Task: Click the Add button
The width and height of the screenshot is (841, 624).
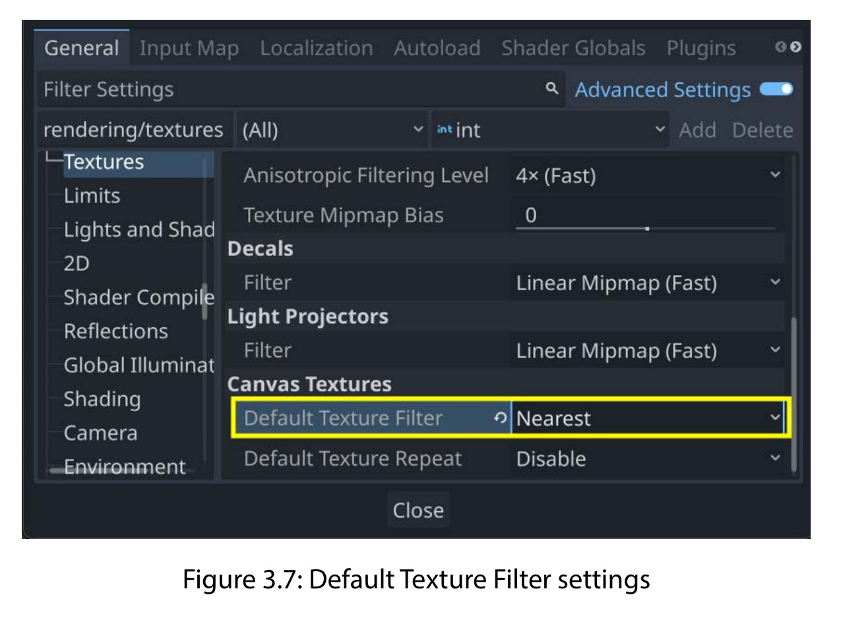Action: pyautogui.click(x=697, y=130)
